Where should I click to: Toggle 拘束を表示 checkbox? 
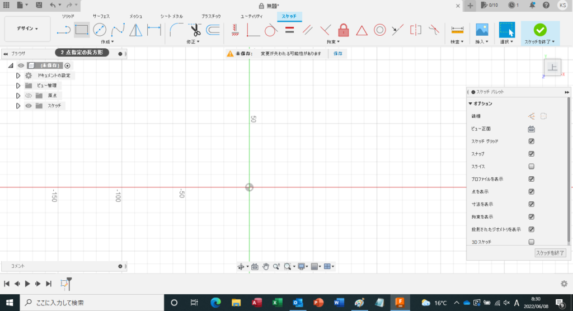pos(532,216)
